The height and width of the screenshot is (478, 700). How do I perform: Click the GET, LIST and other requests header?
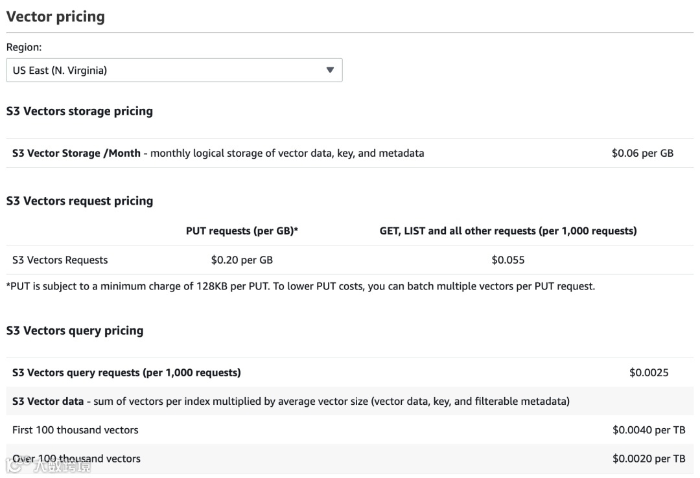[x=507, y=231]
